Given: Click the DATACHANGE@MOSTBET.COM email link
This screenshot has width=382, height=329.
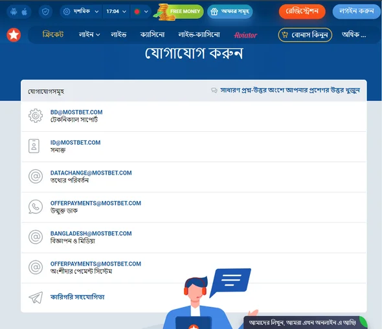Looking at the screenshot, I should point(91,173).
